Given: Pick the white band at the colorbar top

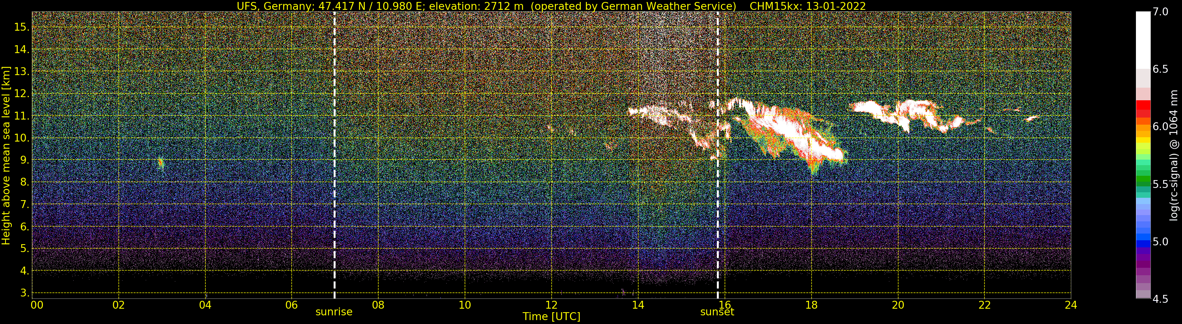Looking at the screenshot, I should click(x=1143, y=40).
